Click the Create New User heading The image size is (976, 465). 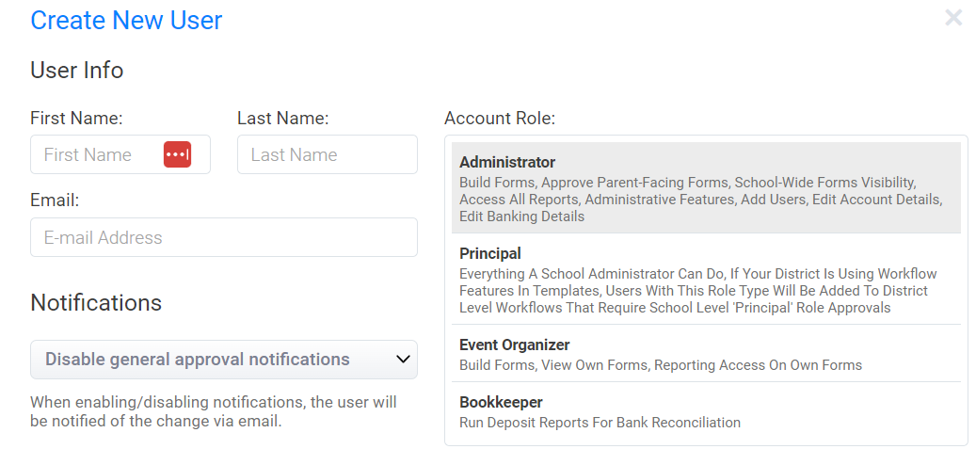tap(126, 20)
